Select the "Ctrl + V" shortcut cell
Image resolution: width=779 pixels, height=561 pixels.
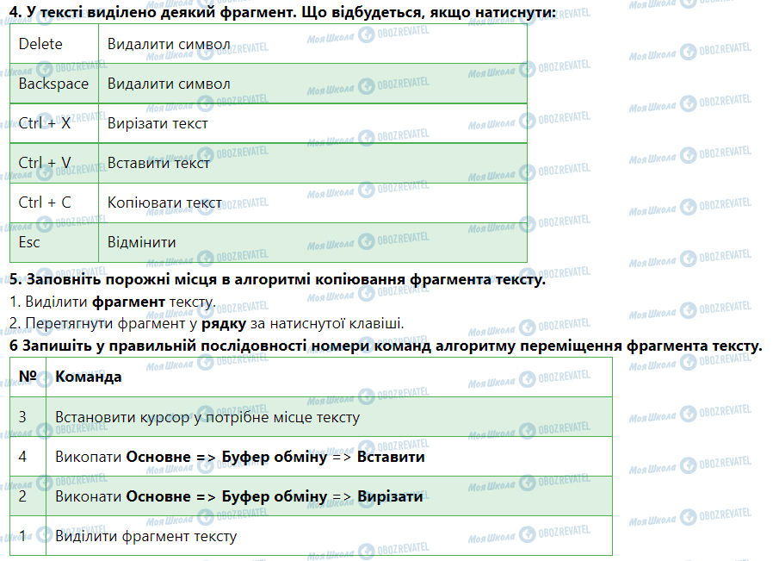pos(45,163)
